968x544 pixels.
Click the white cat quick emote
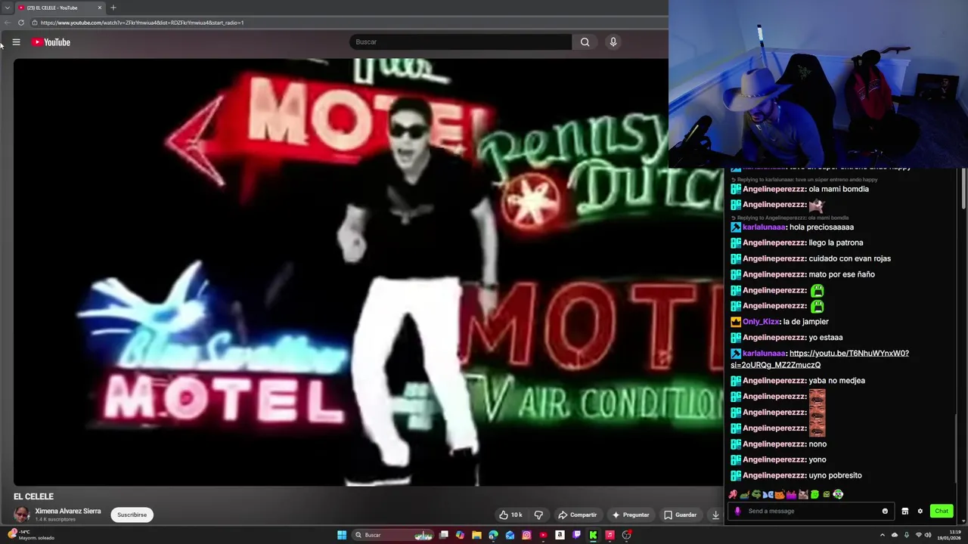click(x=803, y=494)
